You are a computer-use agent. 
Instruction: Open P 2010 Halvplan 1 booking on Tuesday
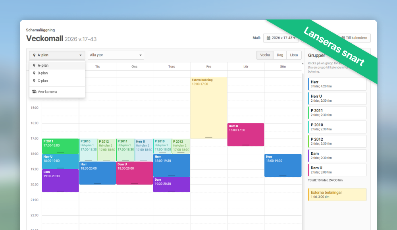(89, 150)
